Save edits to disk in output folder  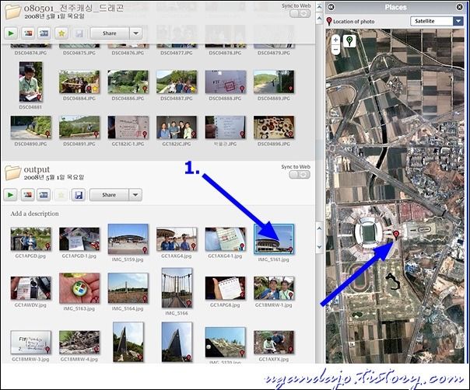pos(79,195)
